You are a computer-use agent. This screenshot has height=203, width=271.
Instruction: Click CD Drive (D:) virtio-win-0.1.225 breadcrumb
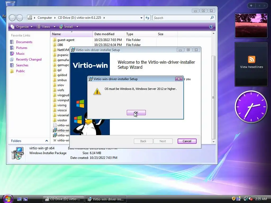tap(79, 18)
